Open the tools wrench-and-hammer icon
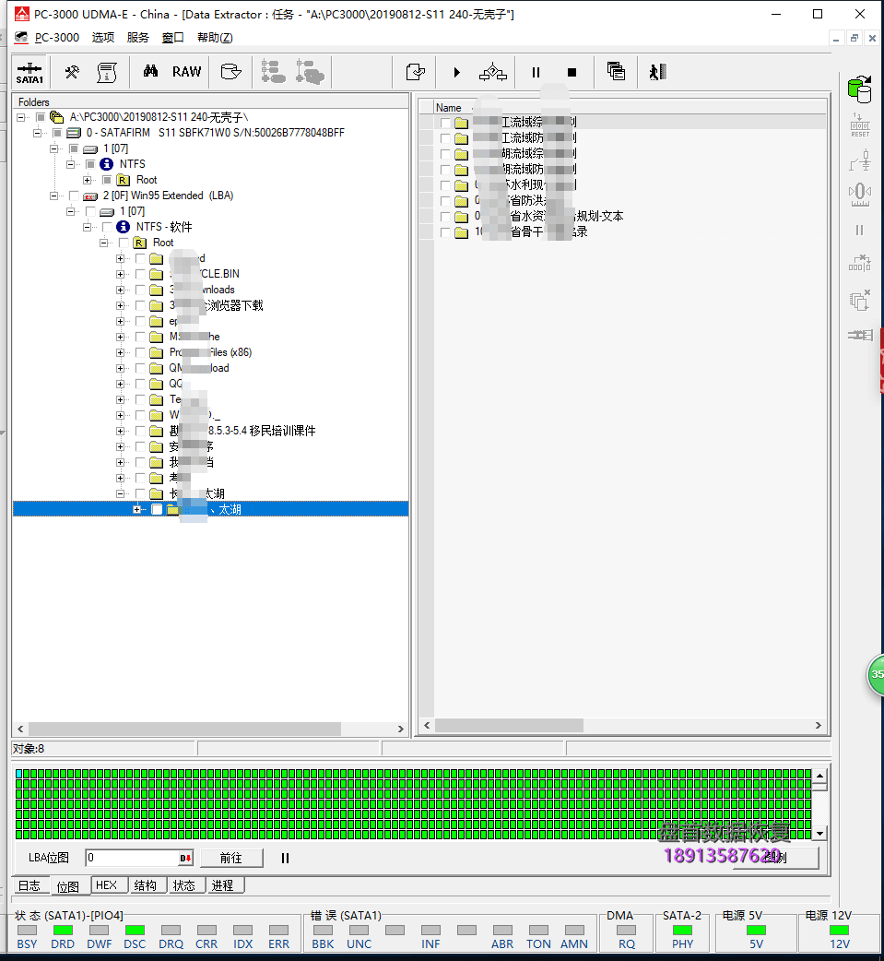 pos(72,72)
